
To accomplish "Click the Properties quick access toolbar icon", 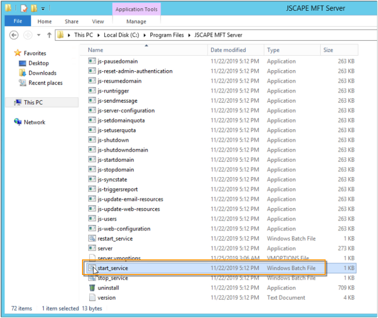I will coord(24,8).
